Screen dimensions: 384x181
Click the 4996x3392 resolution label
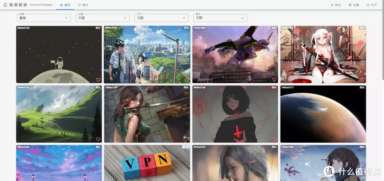tap(199, 147)
